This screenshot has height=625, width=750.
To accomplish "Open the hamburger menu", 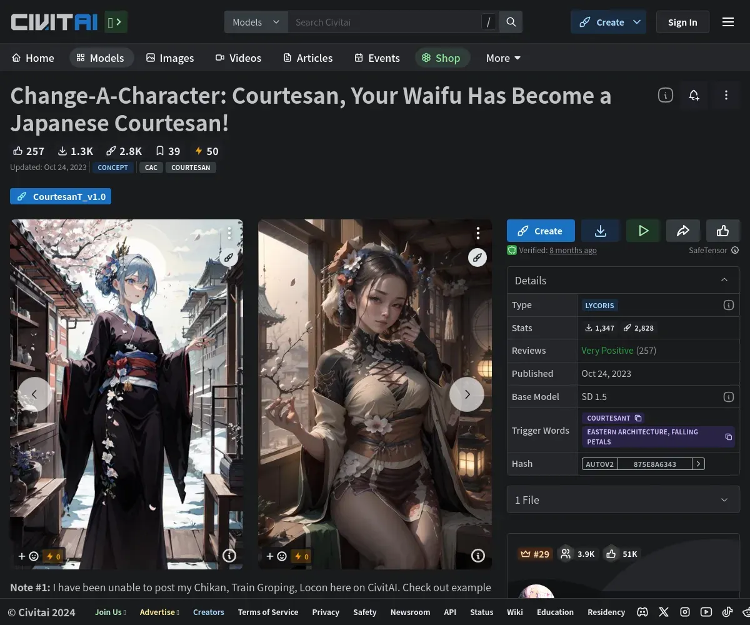I will coord(728,22).
